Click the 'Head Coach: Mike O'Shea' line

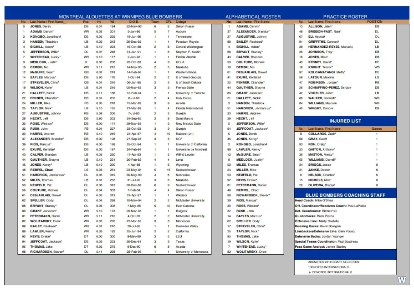point(314,200)
